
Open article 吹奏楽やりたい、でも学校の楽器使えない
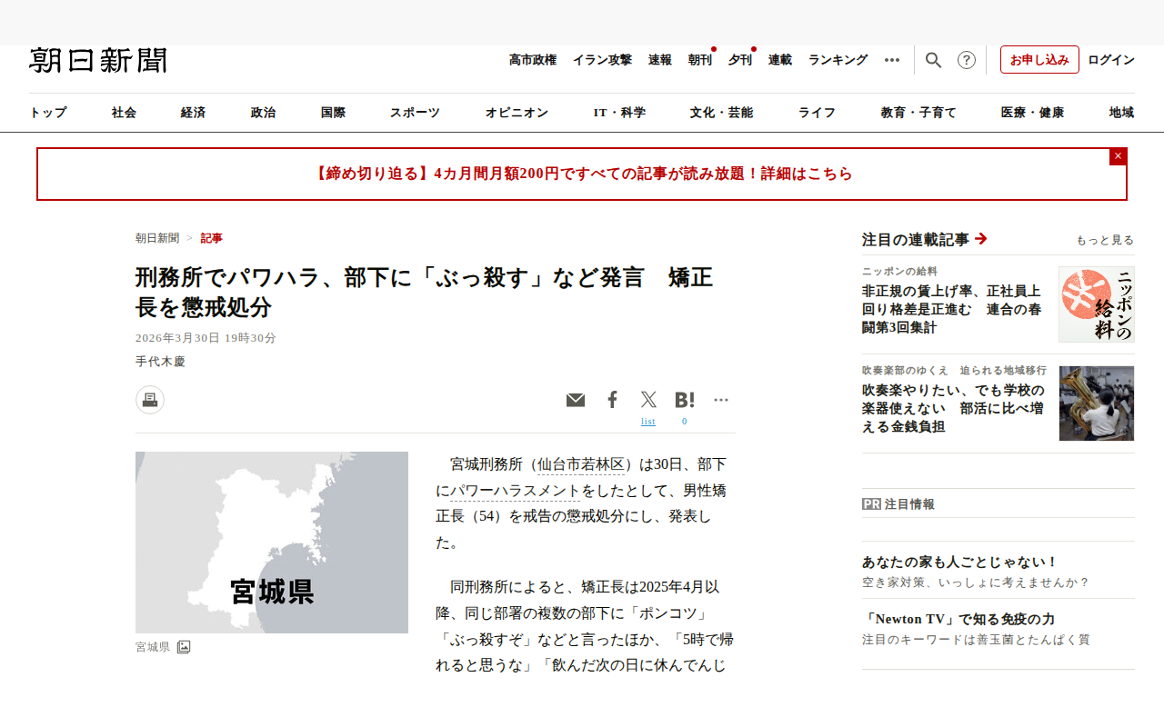953,408
